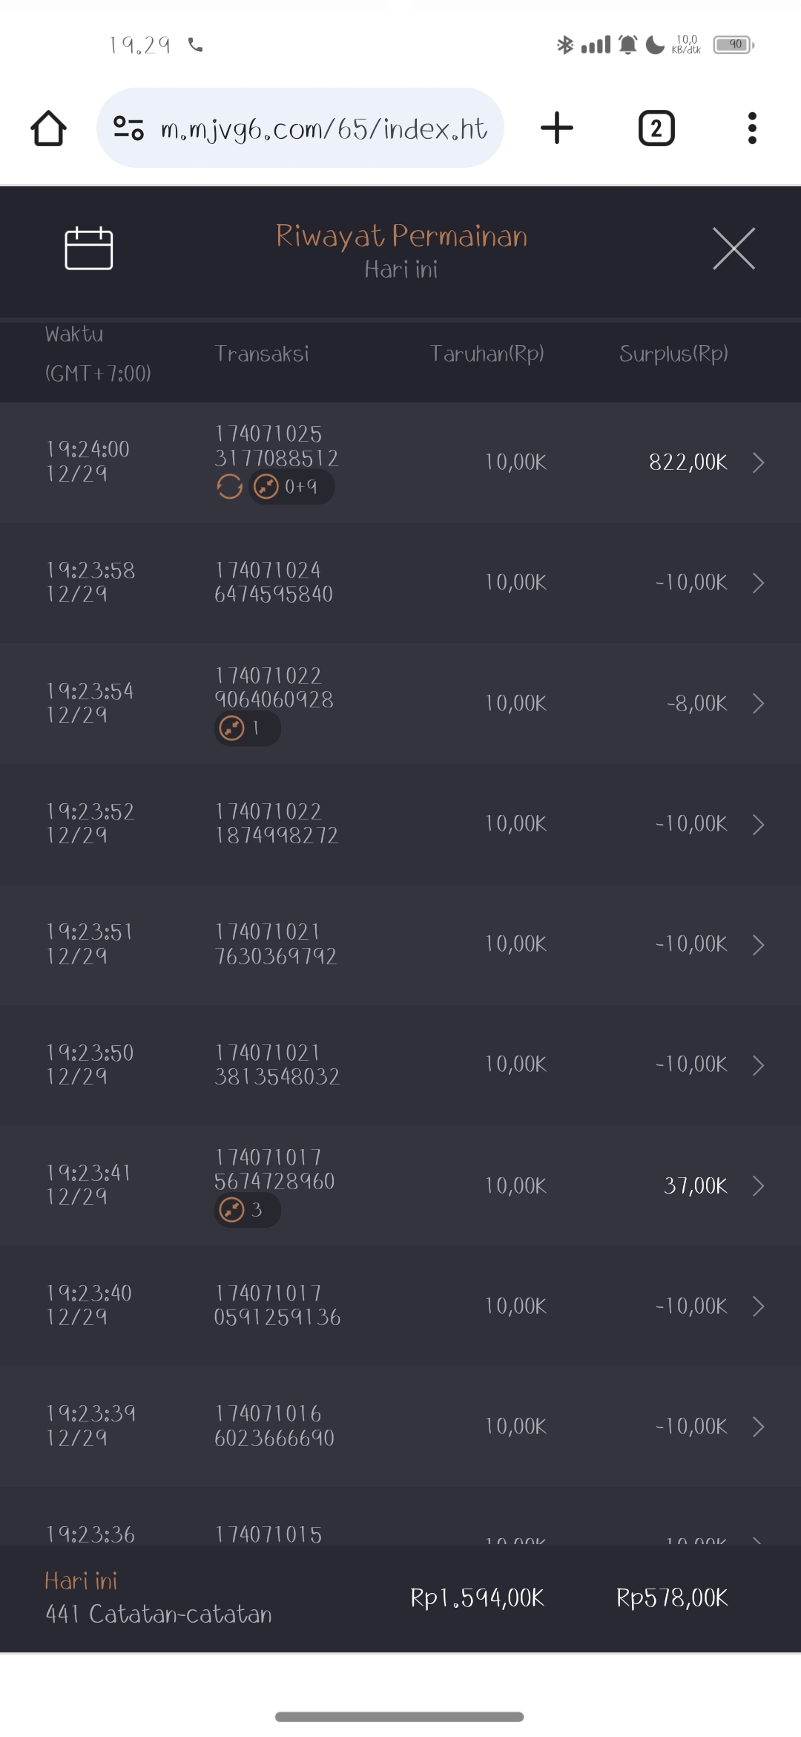The image size is (801, 1737).
Task: Click the refresh icon on 19:24:00 transaction
Action: [x=230, y=487]
